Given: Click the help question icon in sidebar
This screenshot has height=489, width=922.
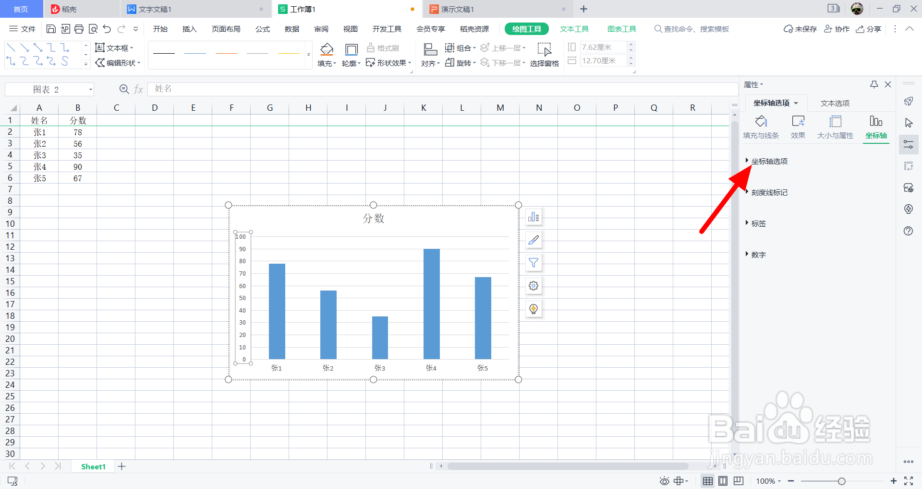Looking at the screenshot, I should (909, 231).
